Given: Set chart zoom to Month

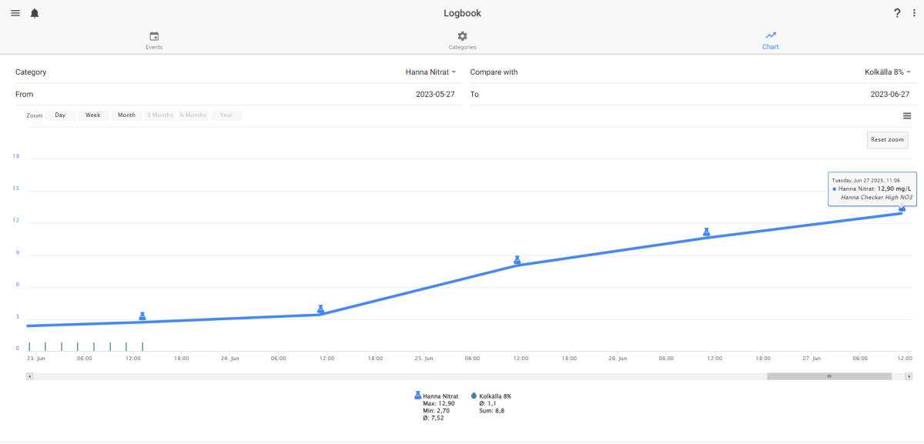Looking at the screenshot, I should tap(126, 115).
